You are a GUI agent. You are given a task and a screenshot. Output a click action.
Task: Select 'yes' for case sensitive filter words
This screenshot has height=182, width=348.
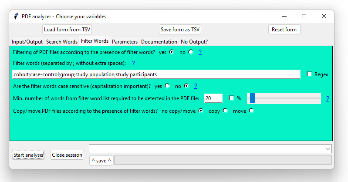pos(167,86)
